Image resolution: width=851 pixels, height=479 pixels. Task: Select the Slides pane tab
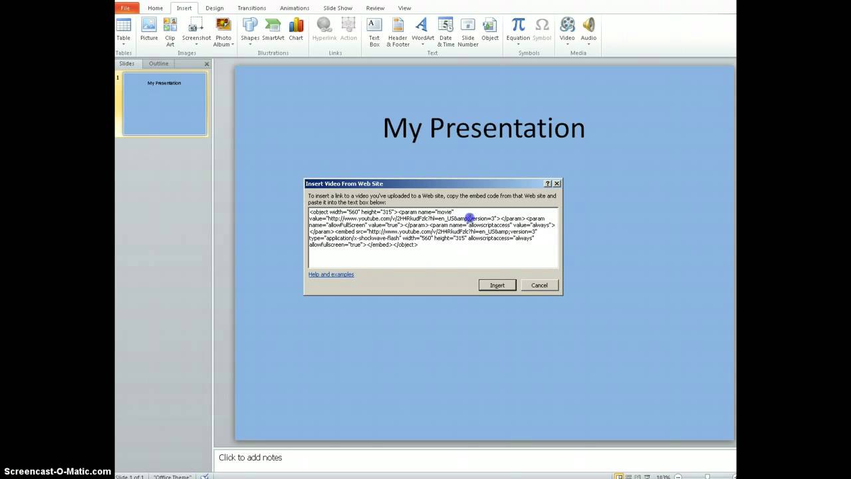[127, 64]
